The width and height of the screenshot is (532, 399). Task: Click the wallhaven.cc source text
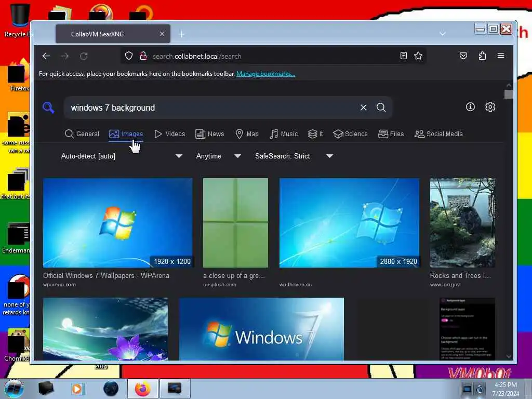(x=295, y=284)
